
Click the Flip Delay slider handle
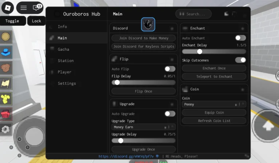(x=117, y=82)
